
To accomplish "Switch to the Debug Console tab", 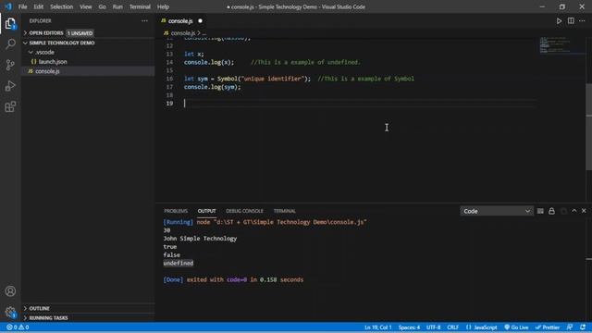I will (244, 211).
